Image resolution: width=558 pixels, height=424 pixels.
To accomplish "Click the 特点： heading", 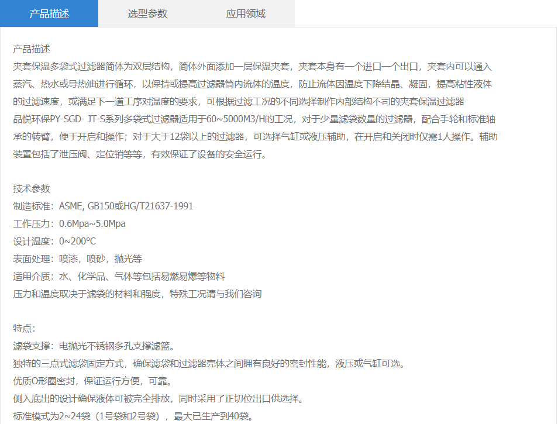I will [24, 328].
